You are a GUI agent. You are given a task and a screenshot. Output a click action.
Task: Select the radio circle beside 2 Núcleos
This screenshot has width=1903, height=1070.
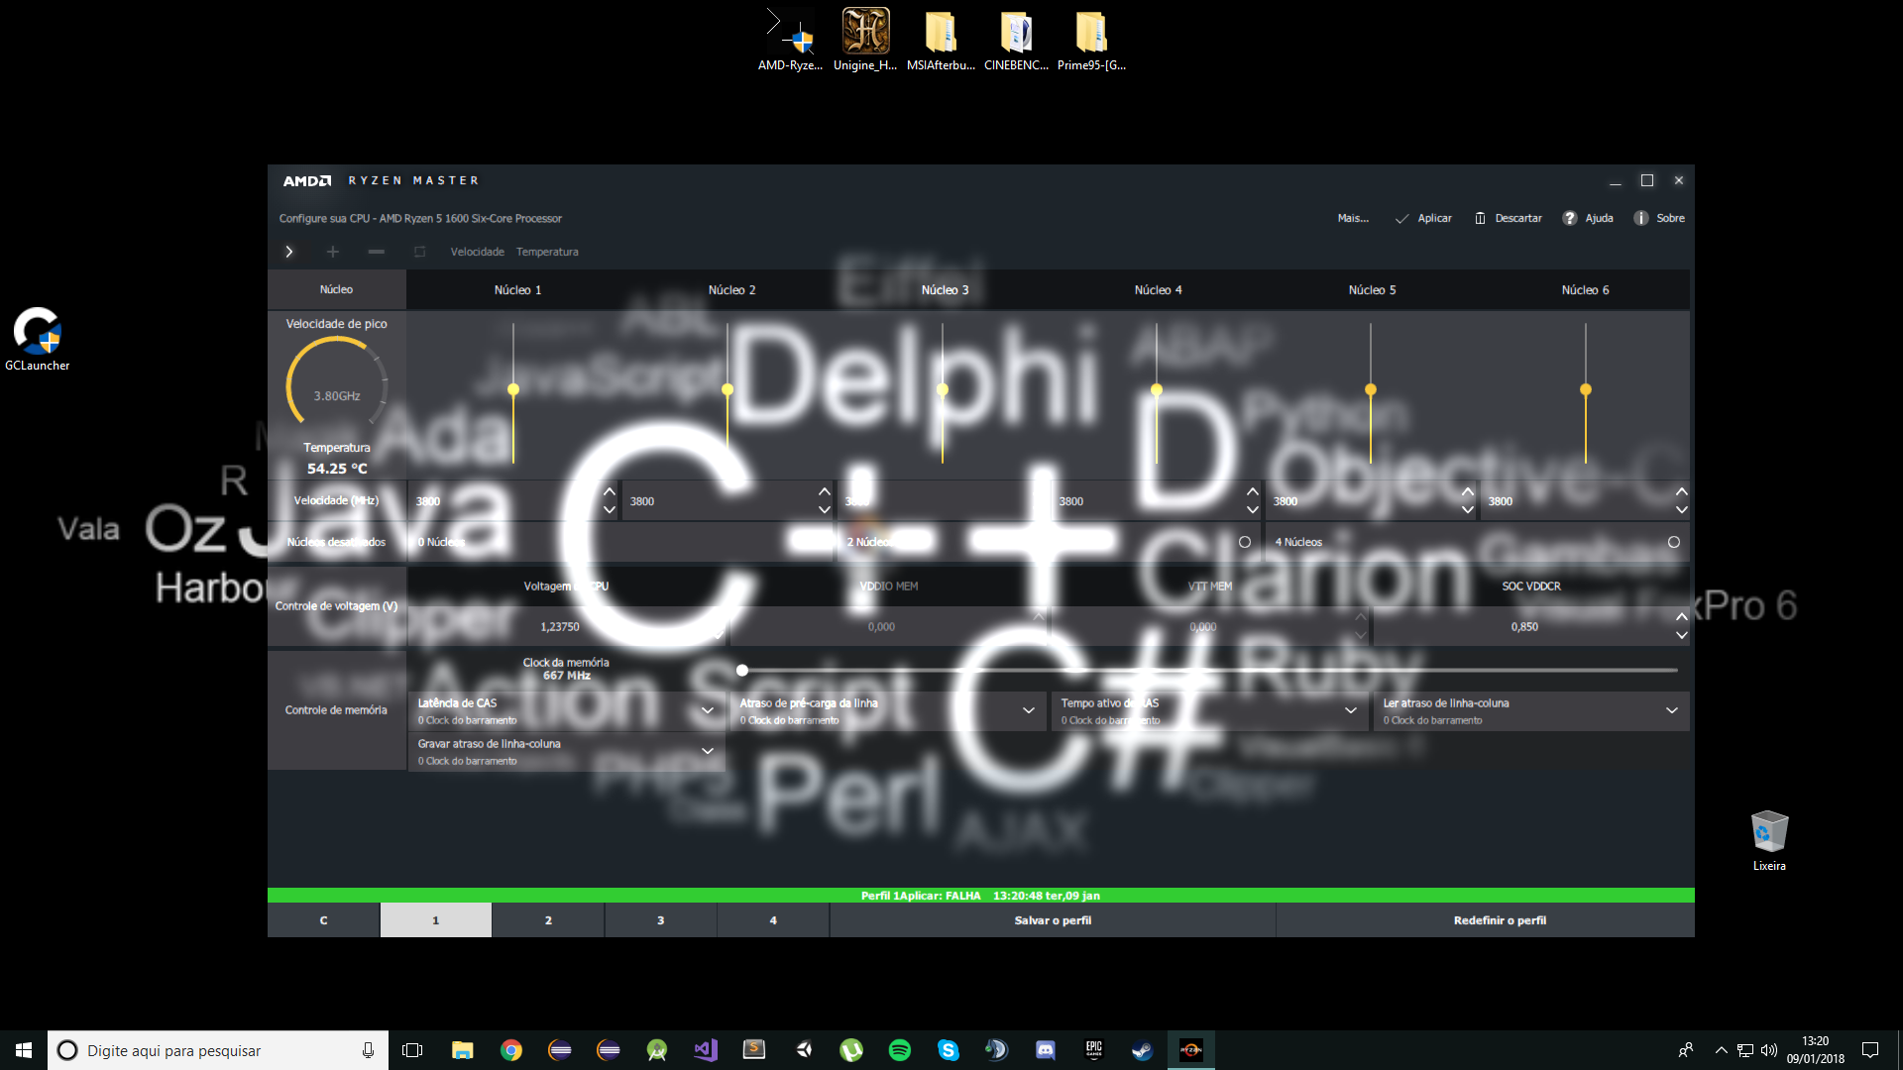point(1245,542)
